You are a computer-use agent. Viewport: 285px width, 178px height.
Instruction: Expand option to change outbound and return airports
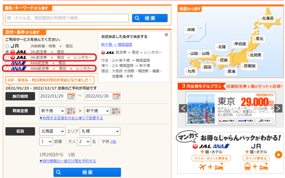(71, 118)
